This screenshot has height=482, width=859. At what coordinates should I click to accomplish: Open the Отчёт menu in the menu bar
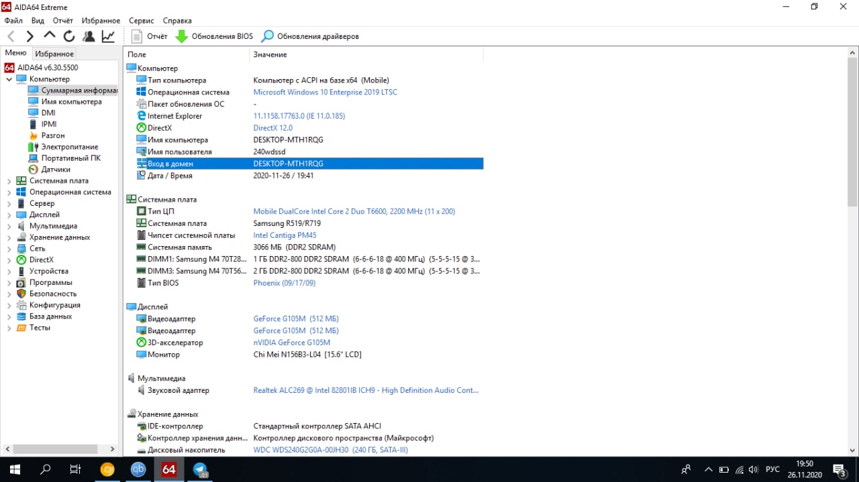(x=63, y=21)
